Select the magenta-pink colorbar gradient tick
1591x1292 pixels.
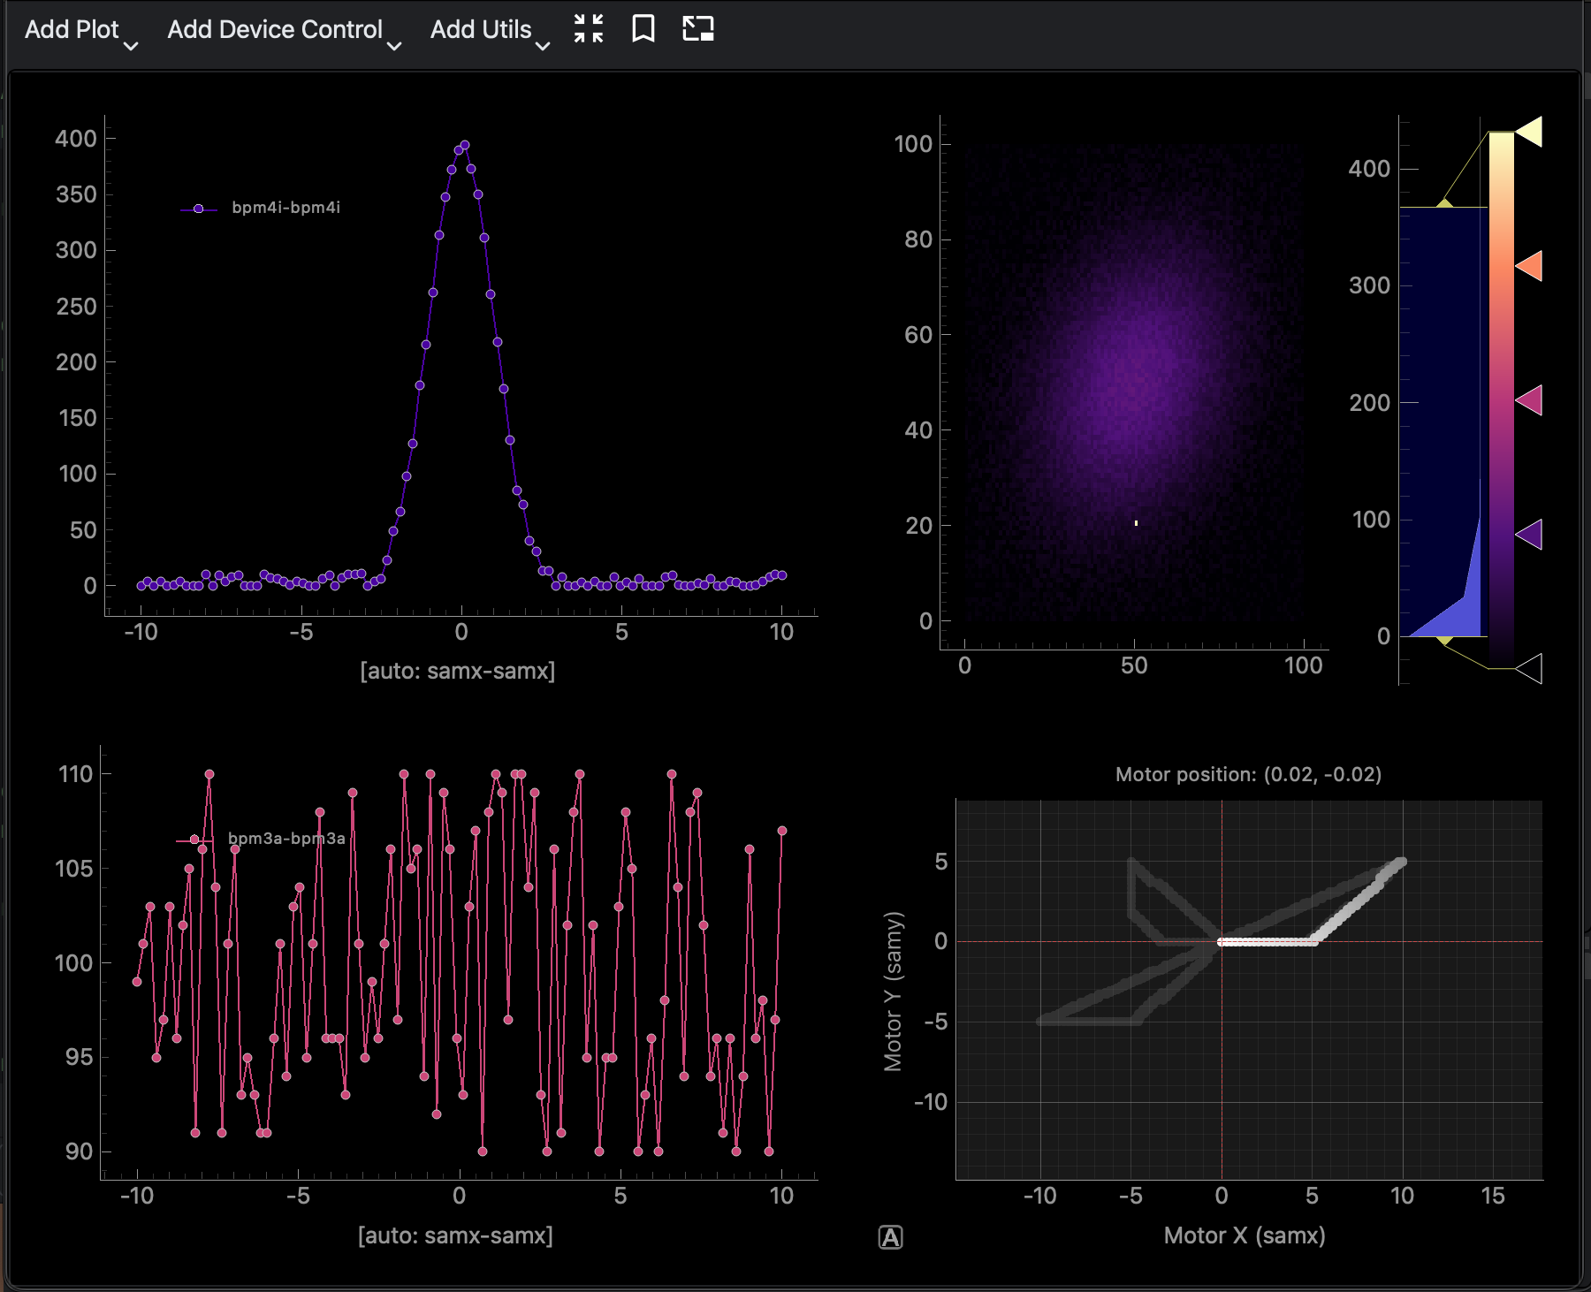1530,400
